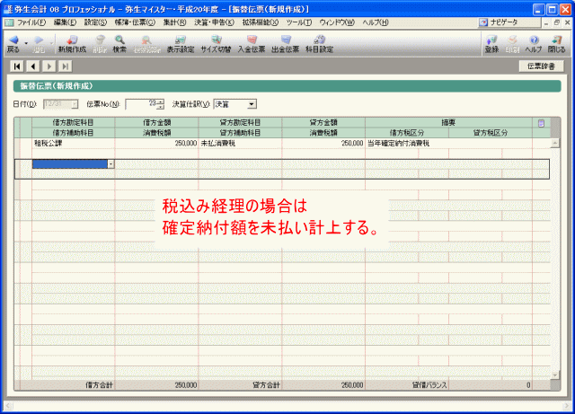Image resolution: width=575 pixels, height=414 pixels.
Task: Click the greyed 削除 delete toolbar icon
Action: tap(100, 44)
